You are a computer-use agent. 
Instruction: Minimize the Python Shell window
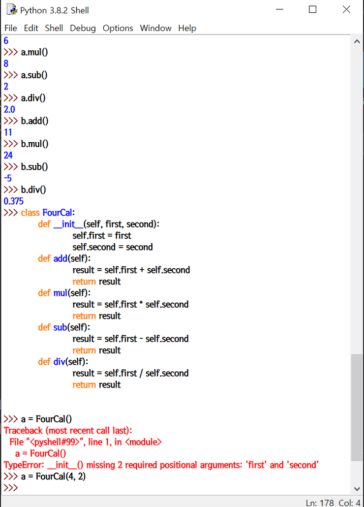280,10
